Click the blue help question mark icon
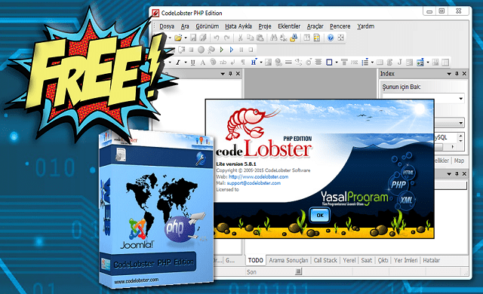 pos(331,38)
